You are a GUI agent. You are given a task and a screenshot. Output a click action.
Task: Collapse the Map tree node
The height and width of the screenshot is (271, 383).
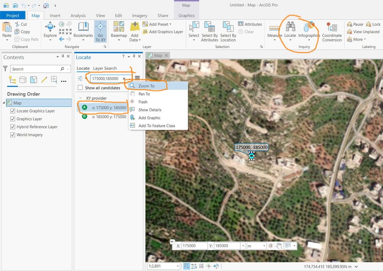point(4,103)
